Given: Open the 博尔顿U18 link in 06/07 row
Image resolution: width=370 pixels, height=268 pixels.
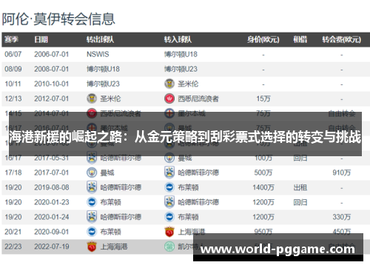Looking at the screenshot, I should [181, 54].
